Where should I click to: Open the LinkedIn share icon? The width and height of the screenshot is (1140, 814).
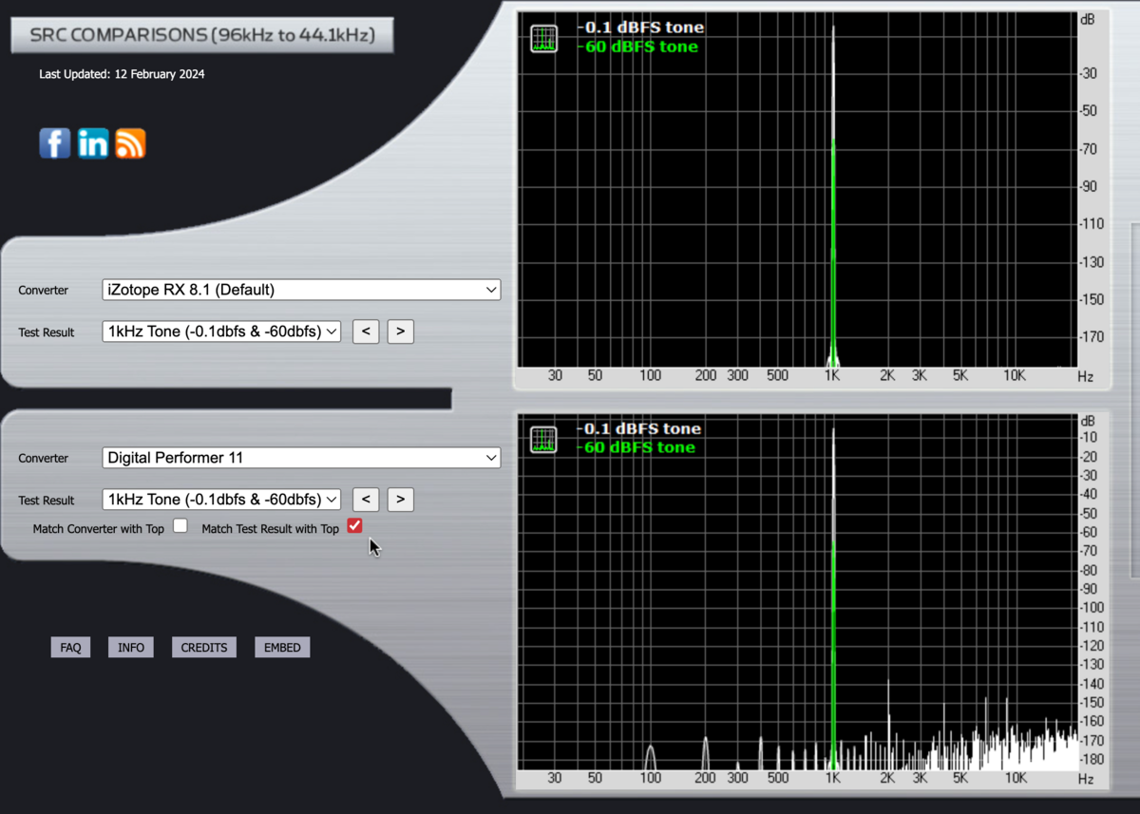point(93,143)
